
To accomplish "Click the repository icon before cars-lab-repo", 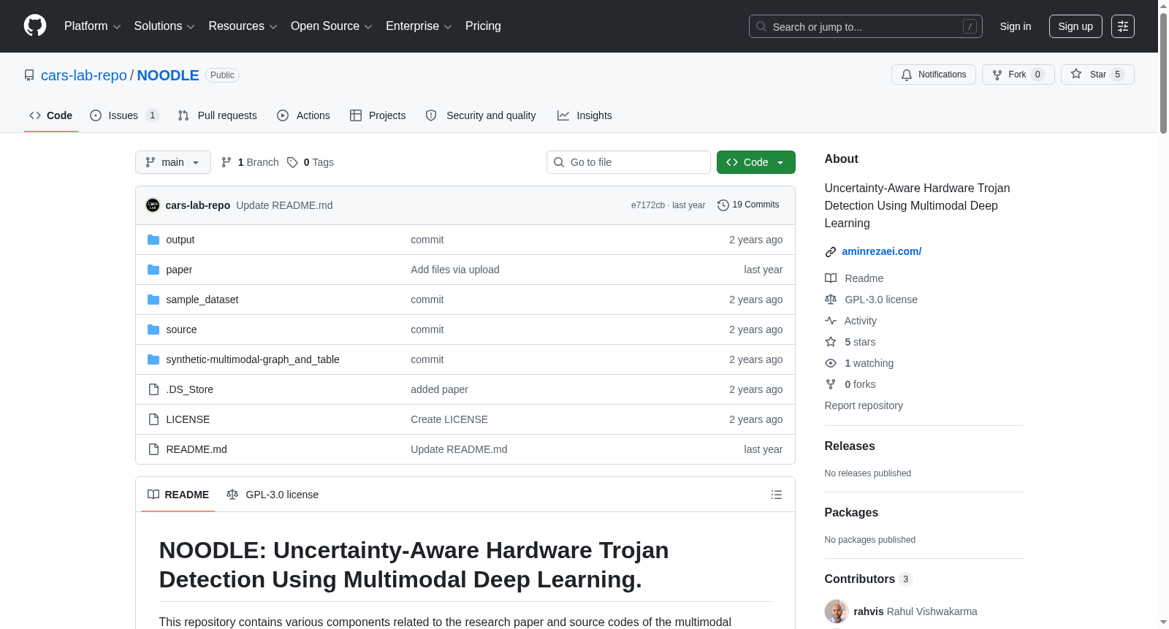I will tap(29, 75).
